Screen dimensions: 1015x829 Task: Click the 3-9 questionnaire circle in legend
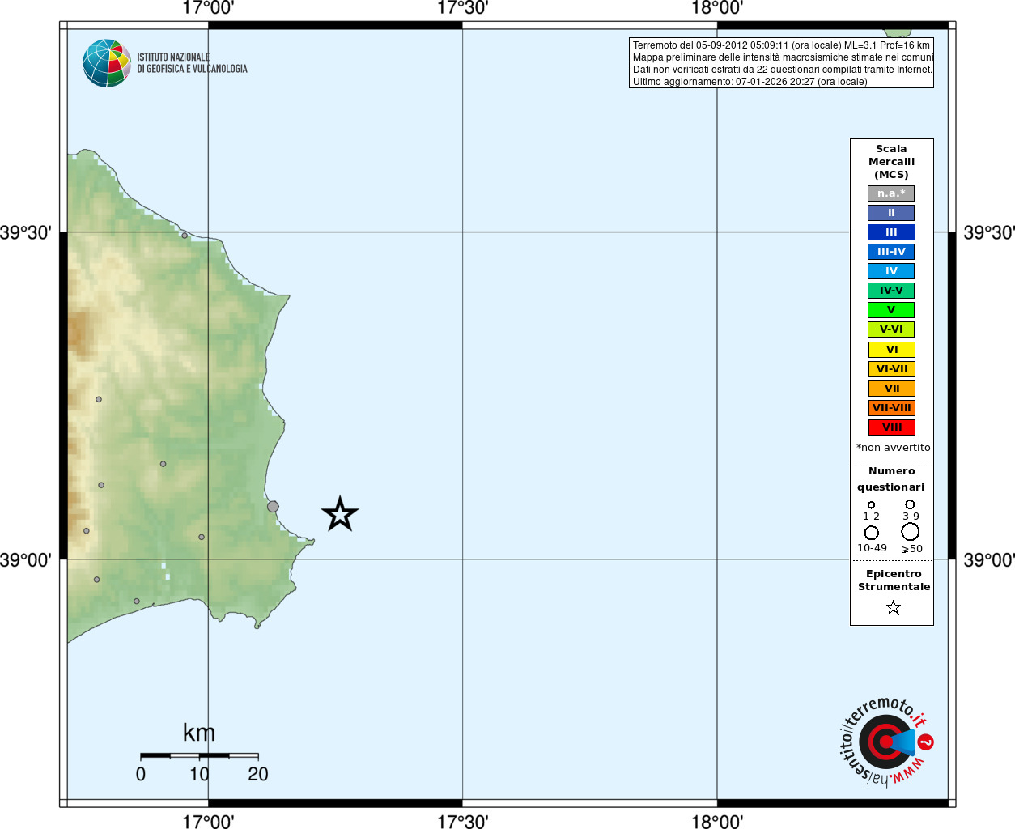click(910, 504)
